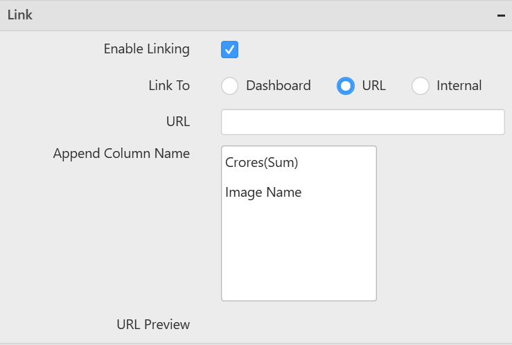The width and height of the screenshot is (512, 345).
Task: Select Crores(Sum) in the column list
Action: pos(262,163)
